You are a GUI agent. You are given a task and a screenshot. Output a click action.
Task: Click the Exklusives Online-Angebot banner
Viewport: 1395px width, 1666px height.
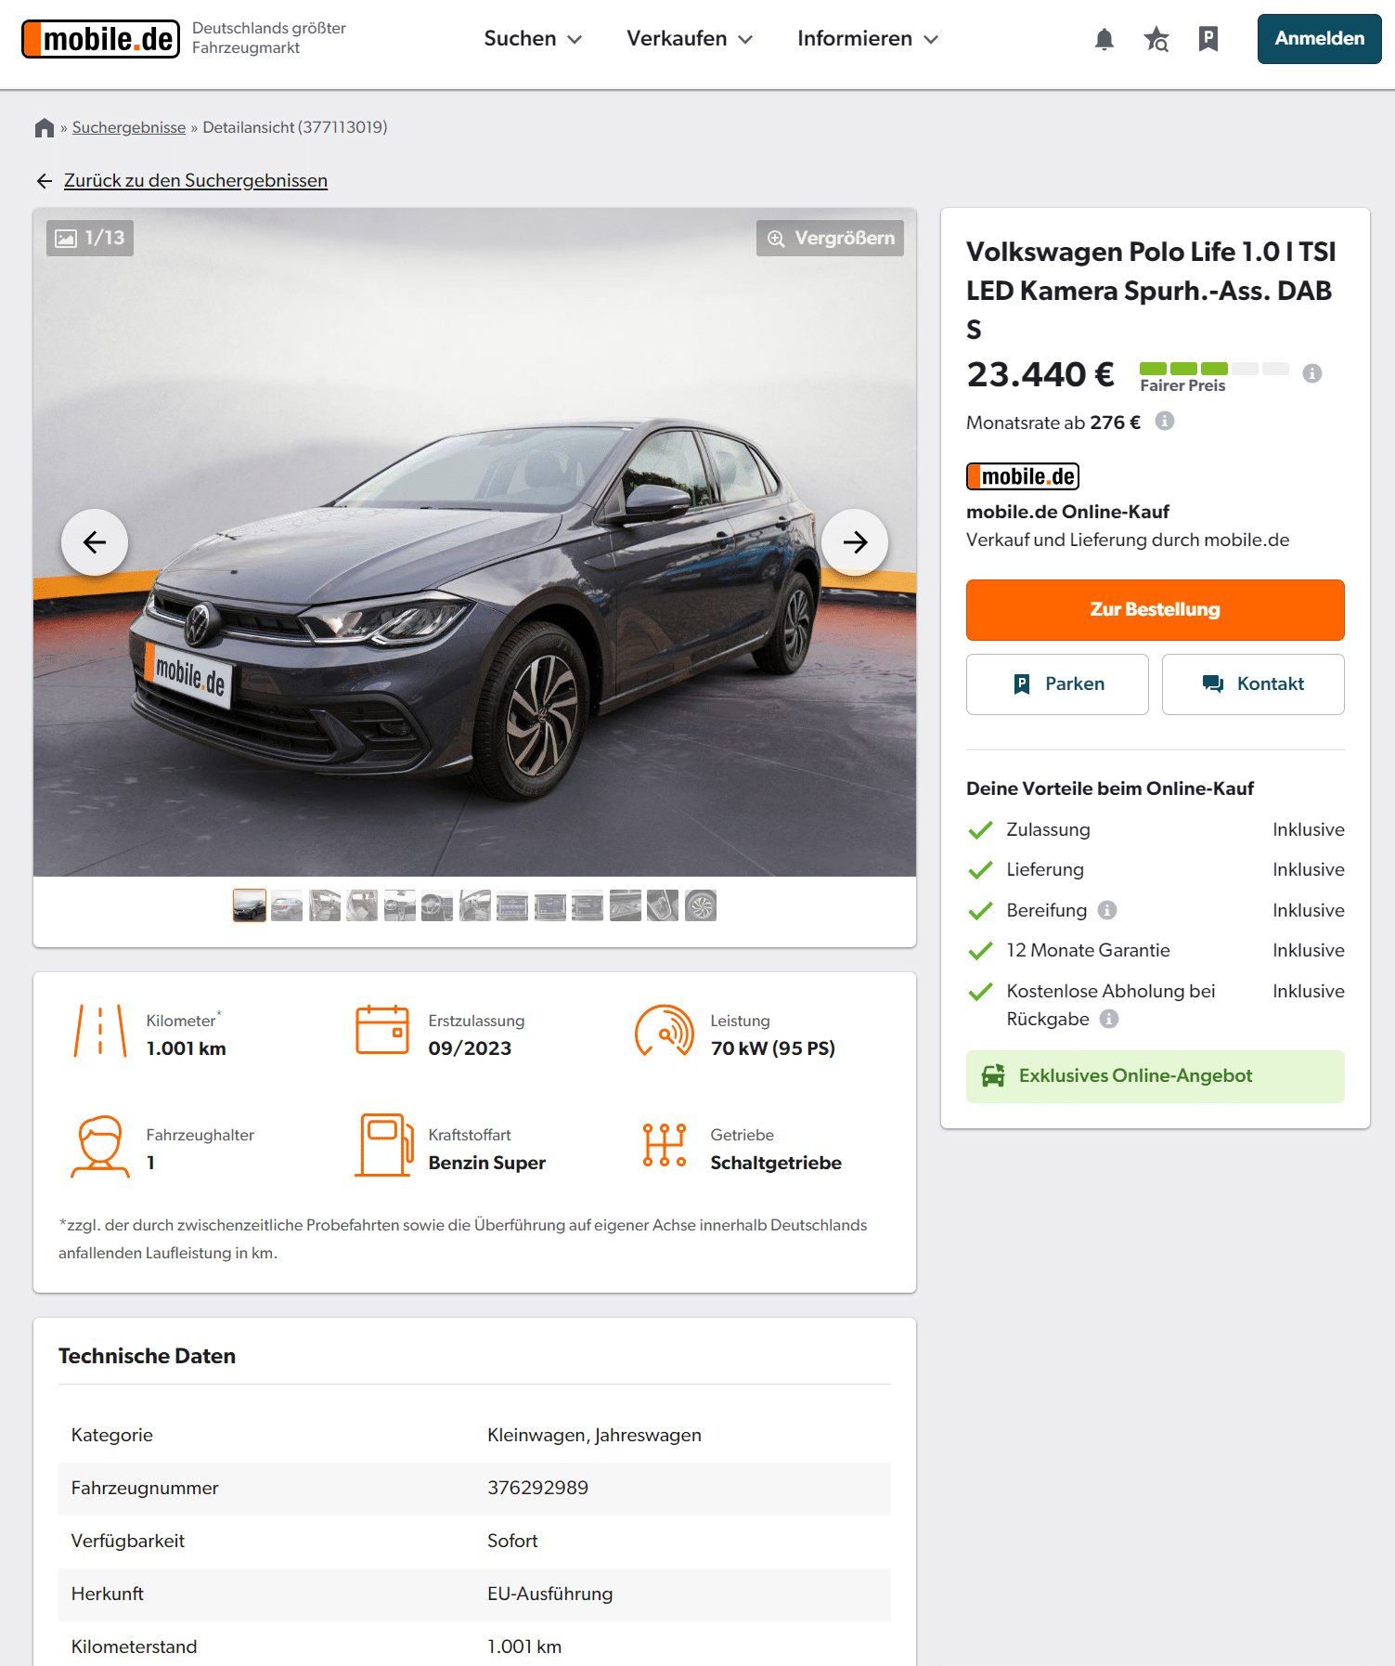point(1155,1076)
